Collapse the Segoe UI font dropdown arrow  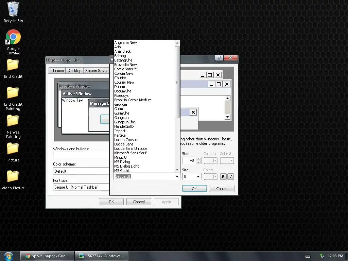click(177, 177)
